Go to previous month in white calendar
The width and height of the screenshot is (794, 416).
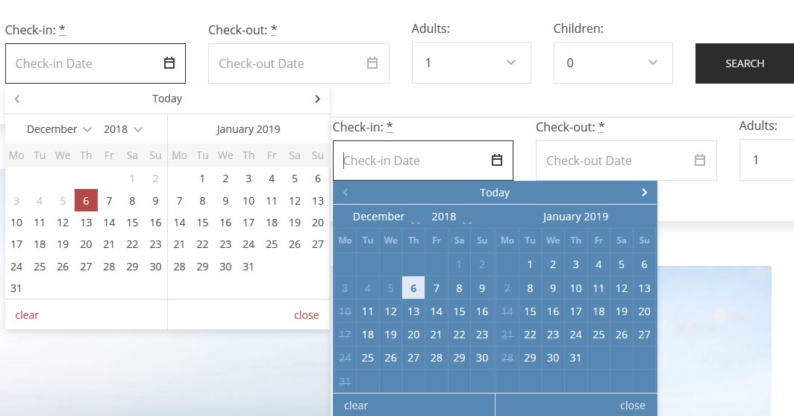[x=17, y=99]
